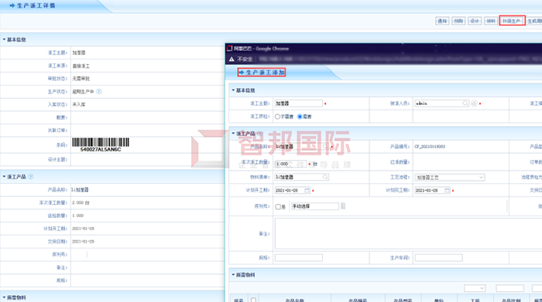
Task: Click the 手动选择 serial number field
Action: (x=315, y=206)
